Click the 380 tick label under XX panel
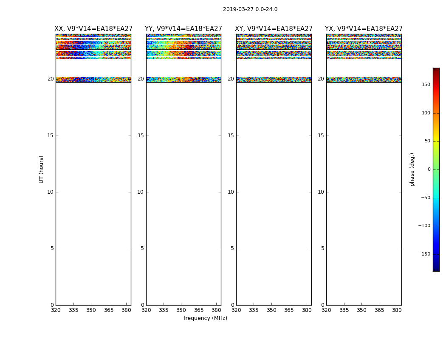The height and width of the screenshot is (339, 446). [x=126, y=310]
